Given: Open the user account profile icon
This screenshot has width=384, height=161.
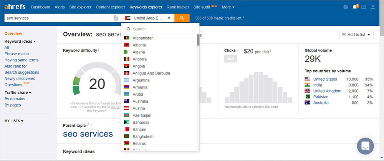Looking at the screenshot, I should (x=373, y=7).
